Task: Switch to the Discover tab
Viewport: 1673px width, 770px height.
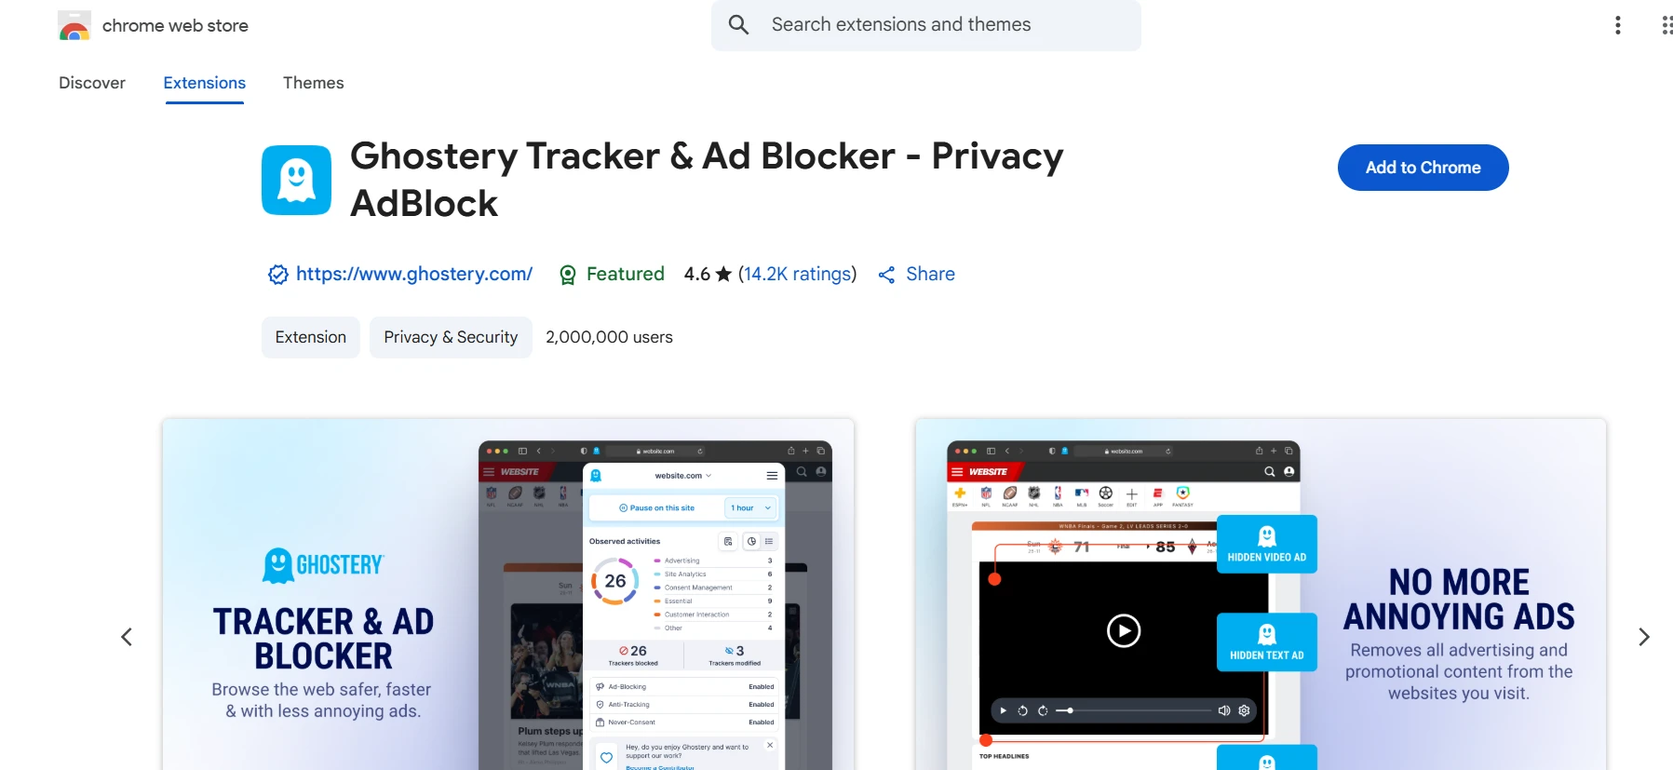Action: (92, 83)
